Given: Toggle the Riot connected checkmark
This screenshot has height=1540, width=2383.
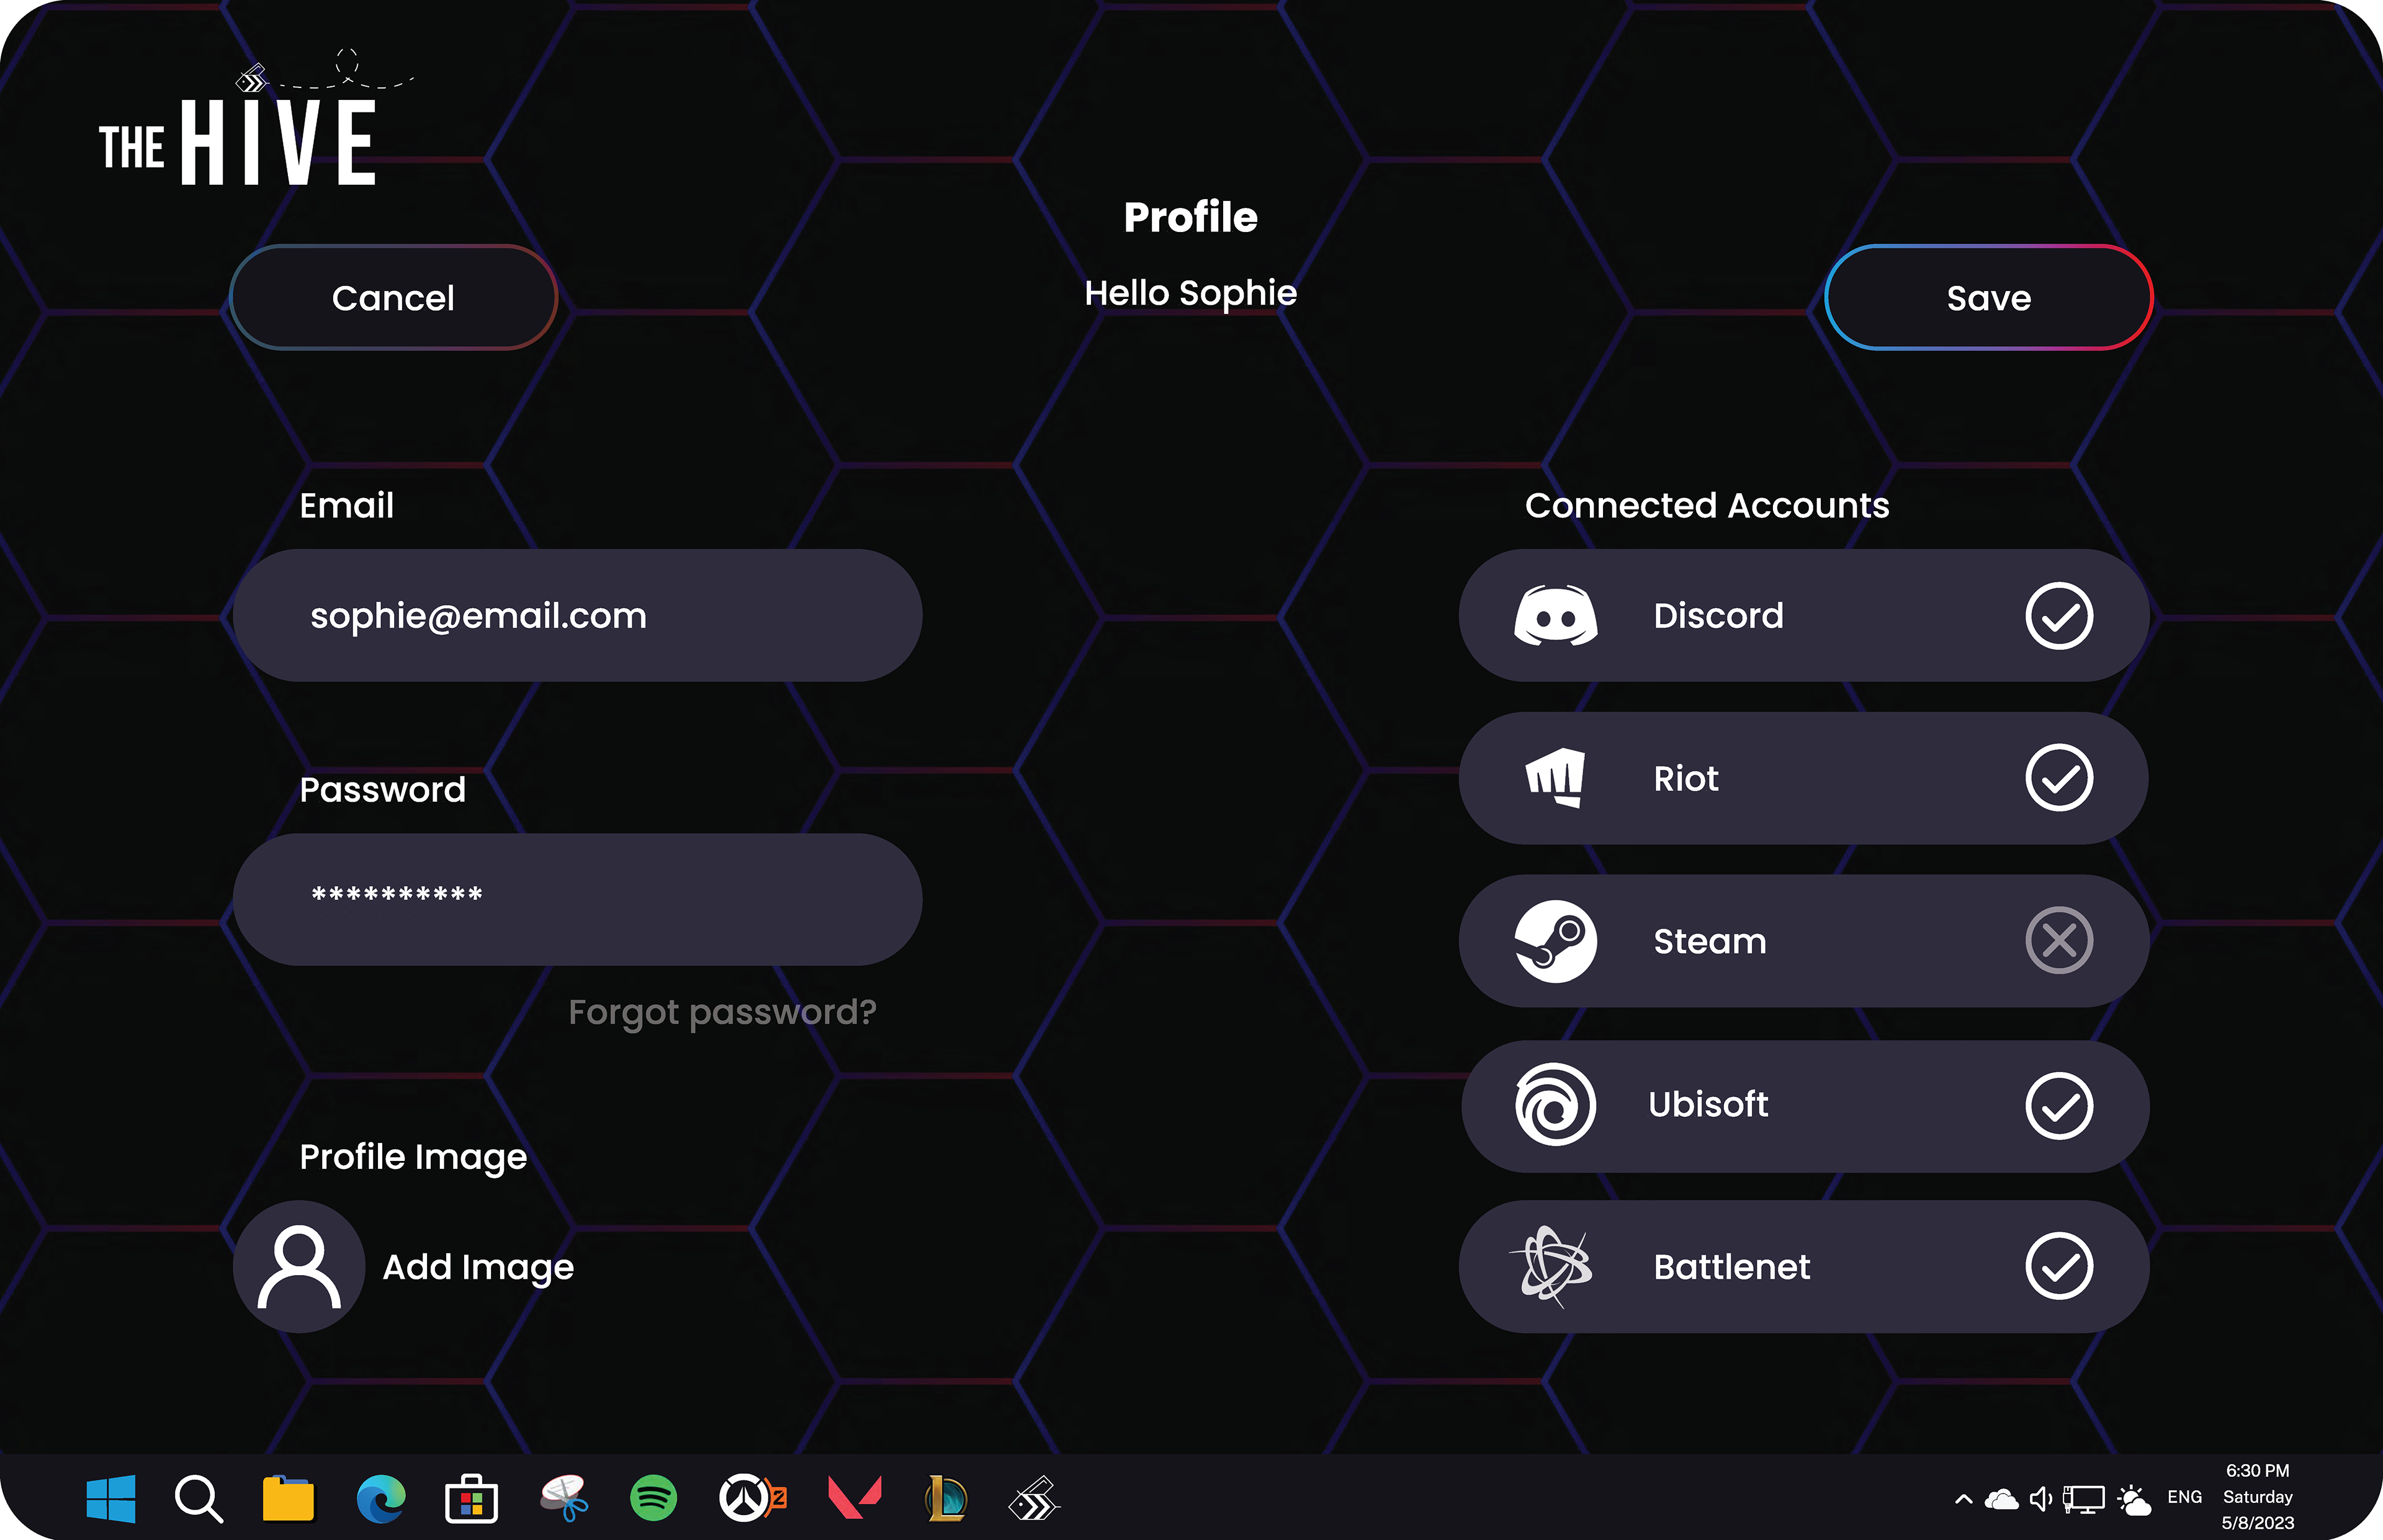Looking at the screenshot, I should click(2059, 778).
